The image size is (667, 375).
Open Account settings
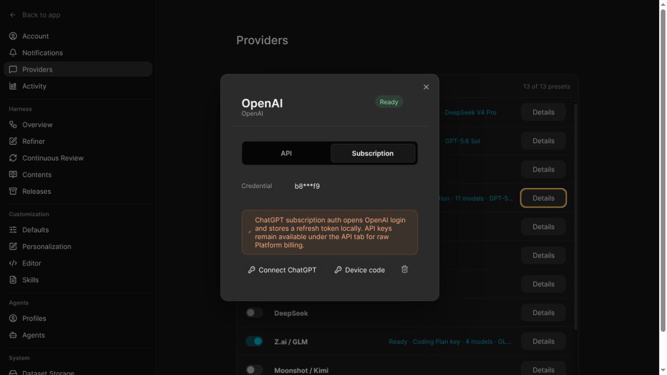78,36
